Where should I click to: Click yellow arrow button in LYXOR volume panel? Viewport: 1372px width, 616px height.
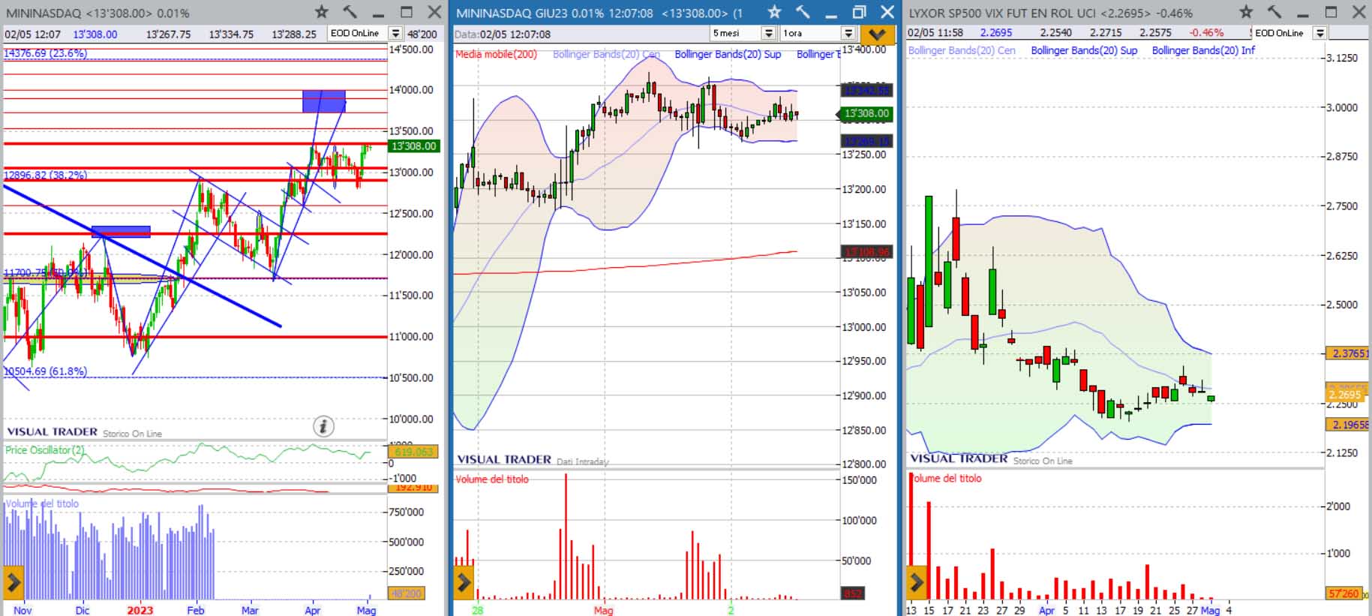[916, 581]
